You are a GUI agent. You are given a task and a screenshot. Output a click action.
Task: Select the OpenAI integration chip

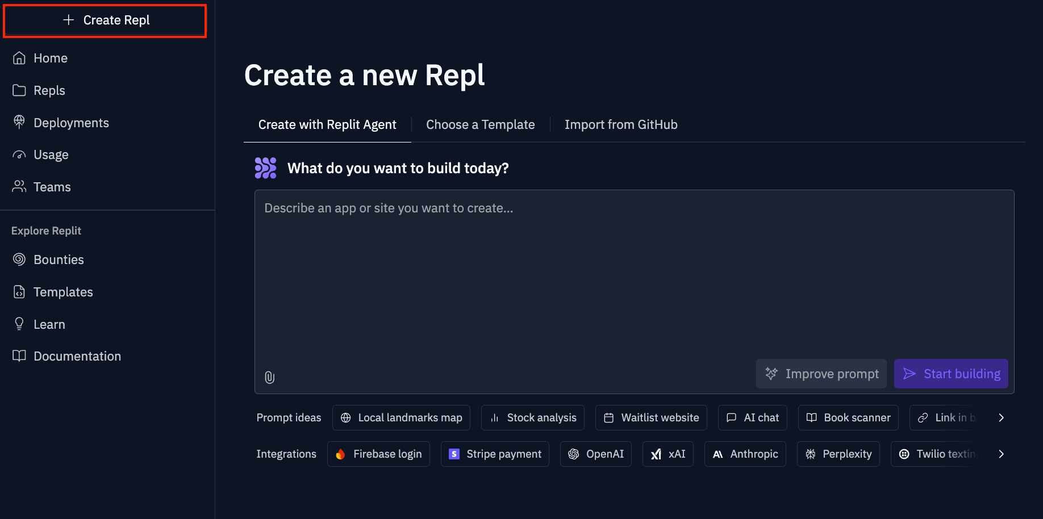pyautogui.click(x=596, y=454)
